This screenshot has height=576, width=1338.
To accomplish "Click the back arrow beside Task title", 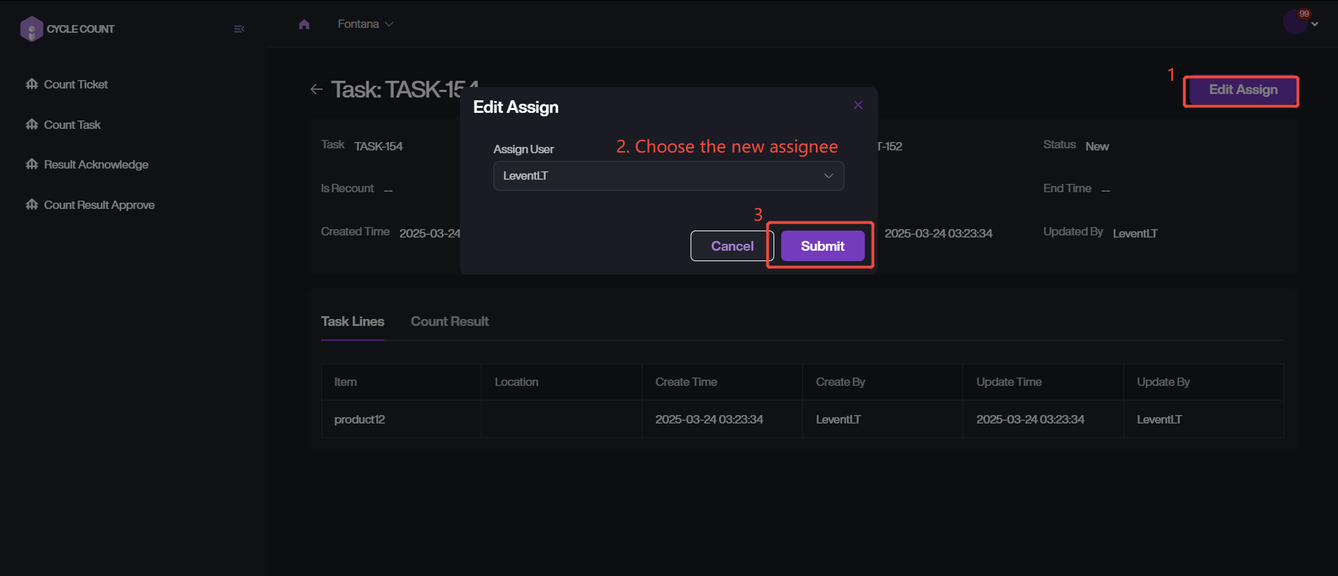I will point(316,89).
